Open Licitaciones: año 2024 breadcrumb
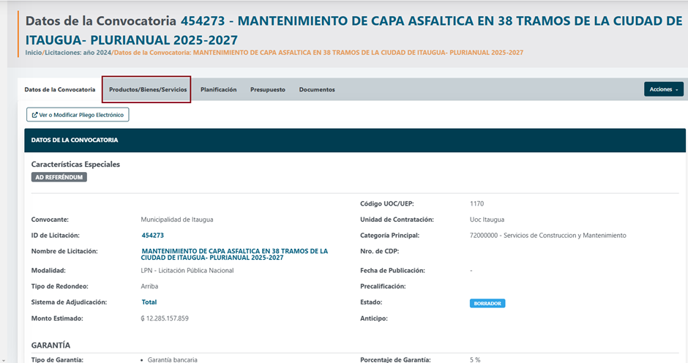688x363 pixels. point(78,53)
